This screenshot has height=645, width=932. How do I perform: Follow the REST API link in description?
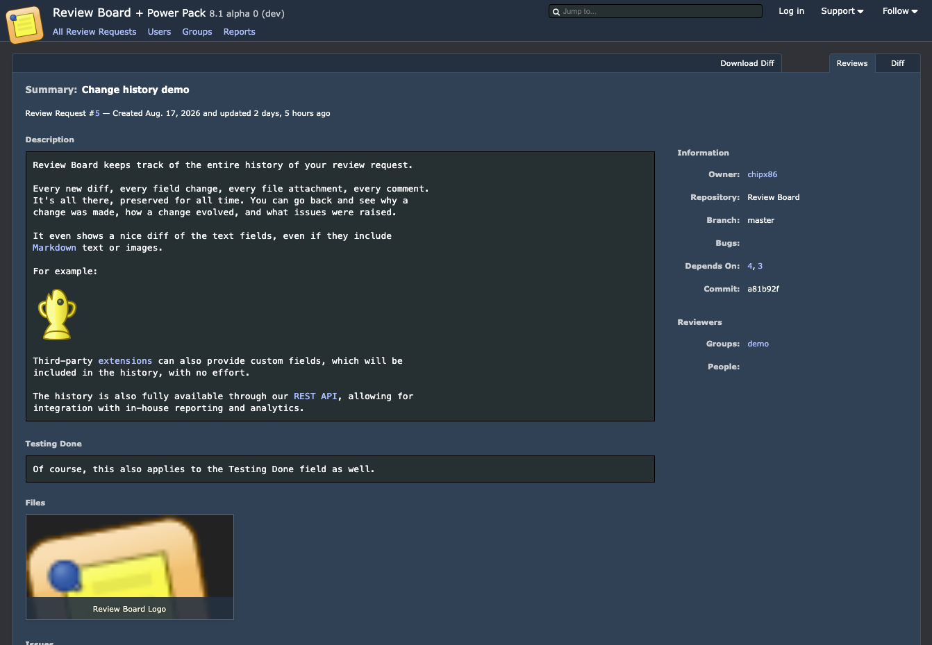[x=315, y=396]
